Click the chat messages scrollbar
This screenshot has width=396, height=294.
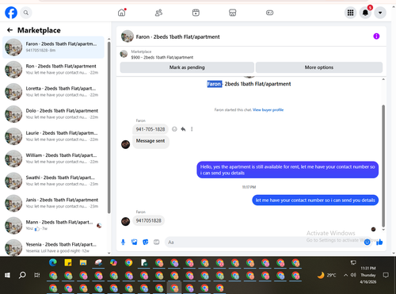(x=383, y=166)
